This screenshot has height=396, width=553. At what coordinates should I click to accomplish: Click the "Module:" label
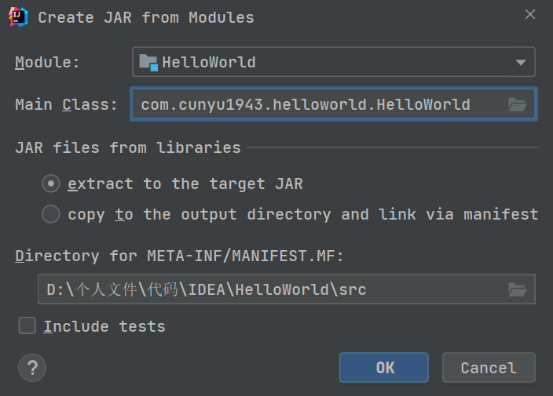(x=47, y=63)
